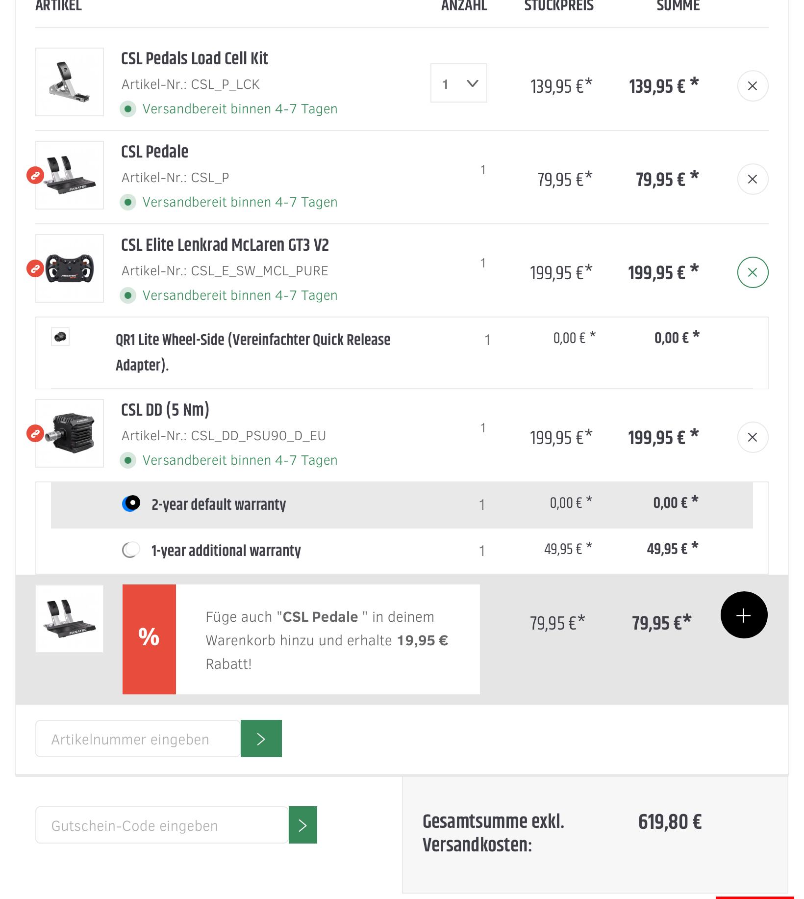This screenshot has height=899, width=804.
Task: Focus the Gutschein-Code eingeben field
Action: point(161,825)
